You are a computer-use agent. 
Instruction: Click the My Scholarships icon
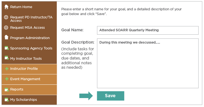coord(7,100)
